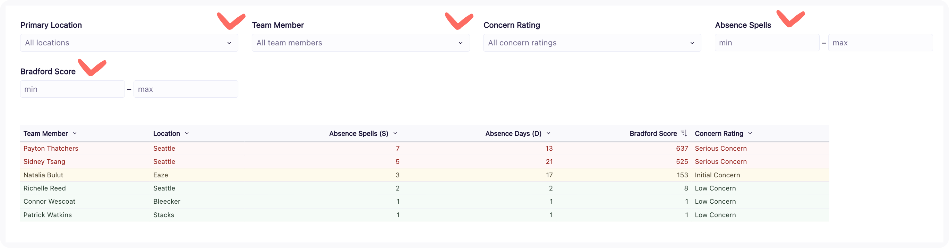Viewport: 949px width, 248px height.
Task: Select the Sidney Tsang row
Action: [x=258, y=161]
